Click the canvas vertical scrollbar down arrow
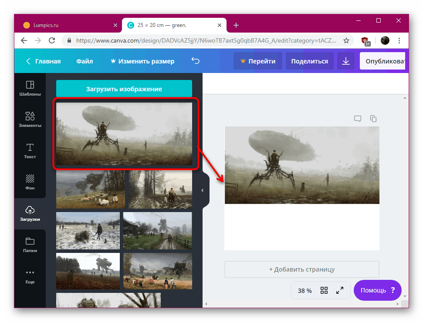 point(405,296)
